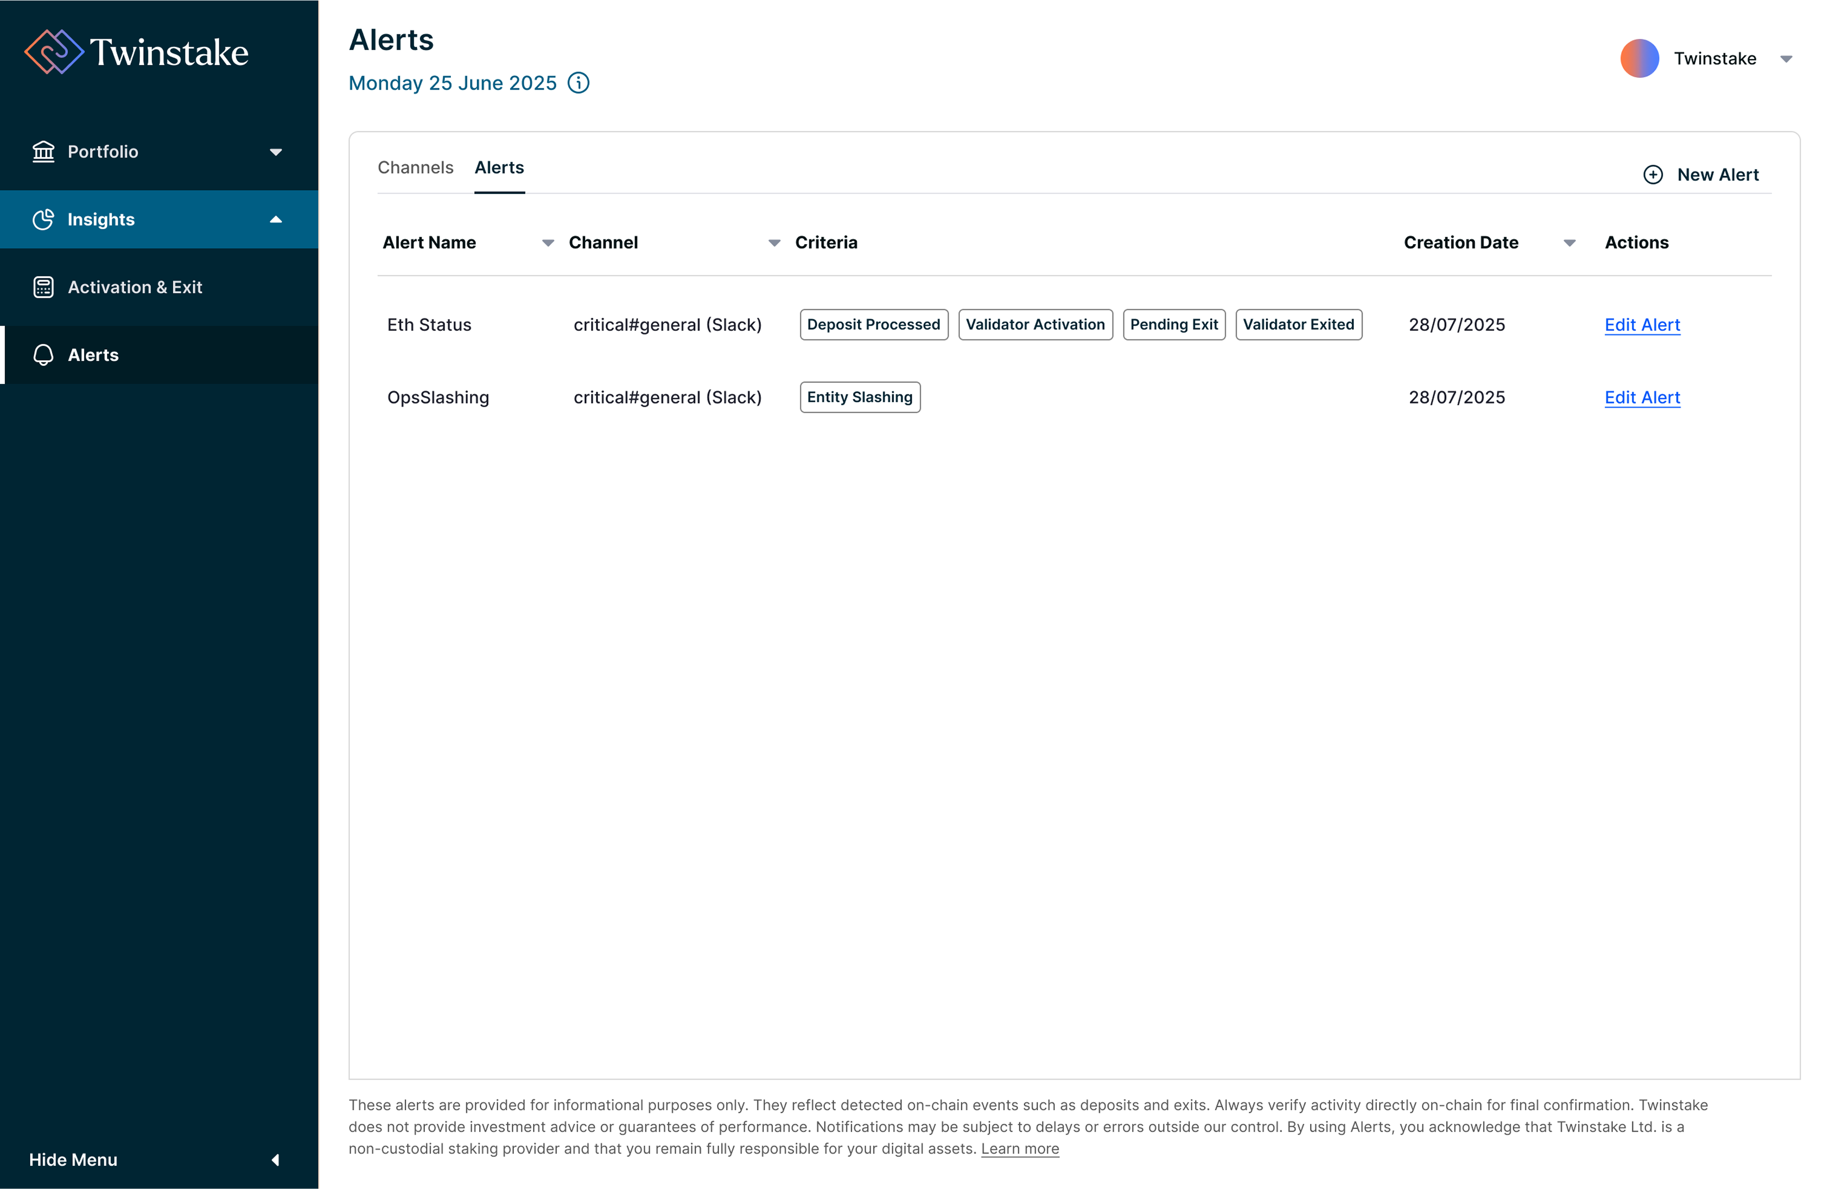Open the Channel column filter arrow
Screen dimensions: 1830x1189
774,243
